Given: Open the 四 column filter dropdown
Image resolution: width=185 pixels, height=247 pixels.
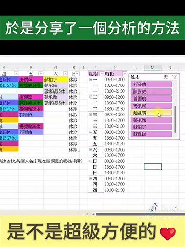Looking at the screenshot, I should (x=16, y=74).
